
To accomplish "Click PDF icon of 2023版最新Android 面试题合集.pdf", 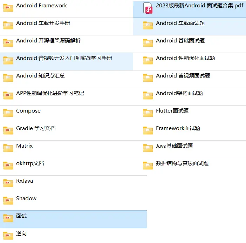I will coord(148,8).
